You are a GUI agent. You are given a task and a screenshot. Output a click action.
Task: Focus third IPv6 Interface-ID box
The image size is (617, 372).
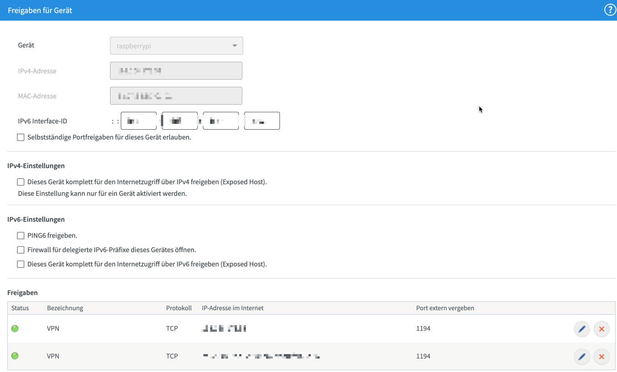coord(221,121)
